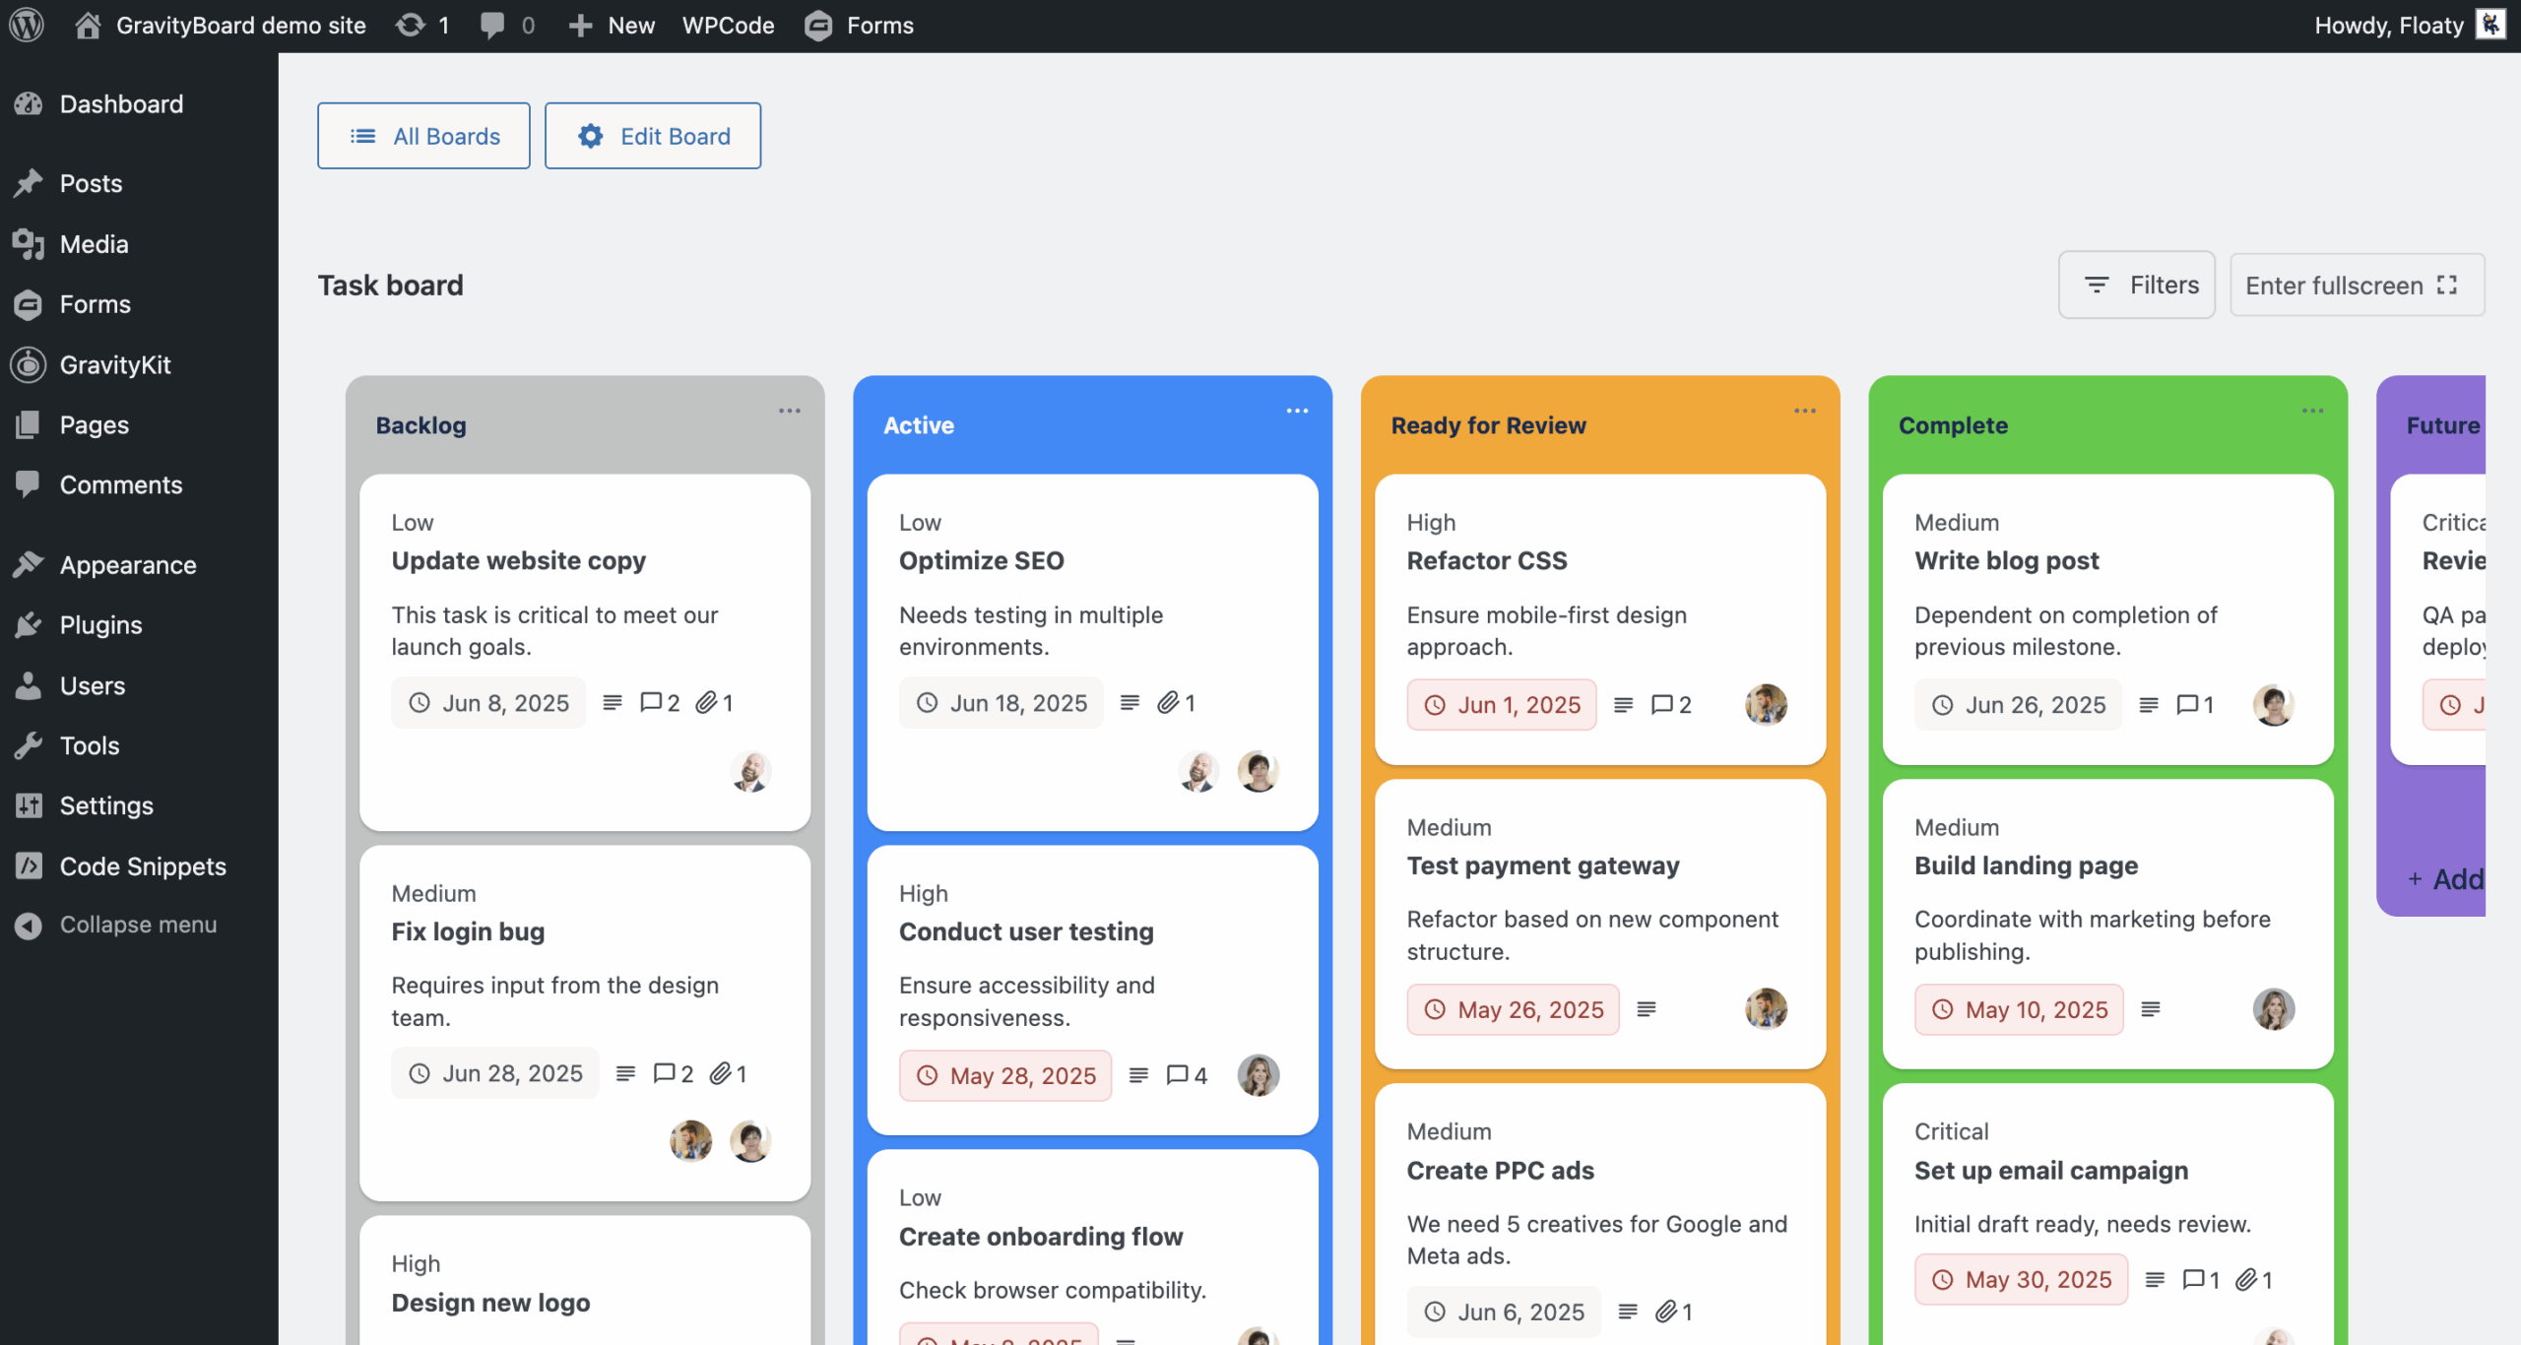Open Forms in the left sidebar
The height and width of the screenshot is (1345, 2521).
tap(95, 304)
